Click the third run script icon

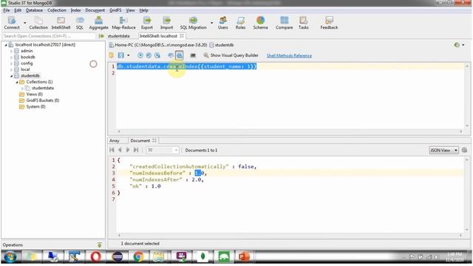157,55
